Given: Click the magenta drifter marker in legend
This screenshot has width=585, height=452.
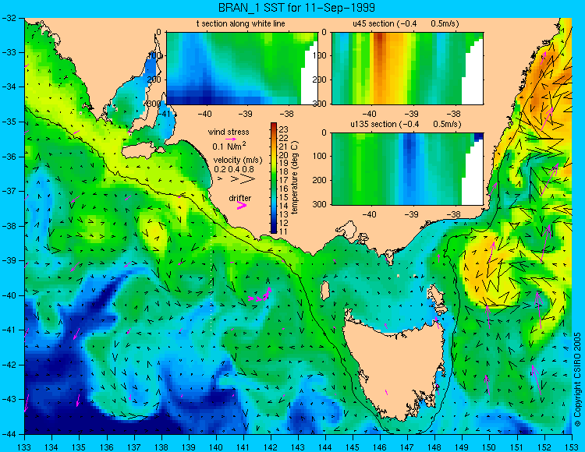Looking at the screenshot, I should [x=242, y=206].
